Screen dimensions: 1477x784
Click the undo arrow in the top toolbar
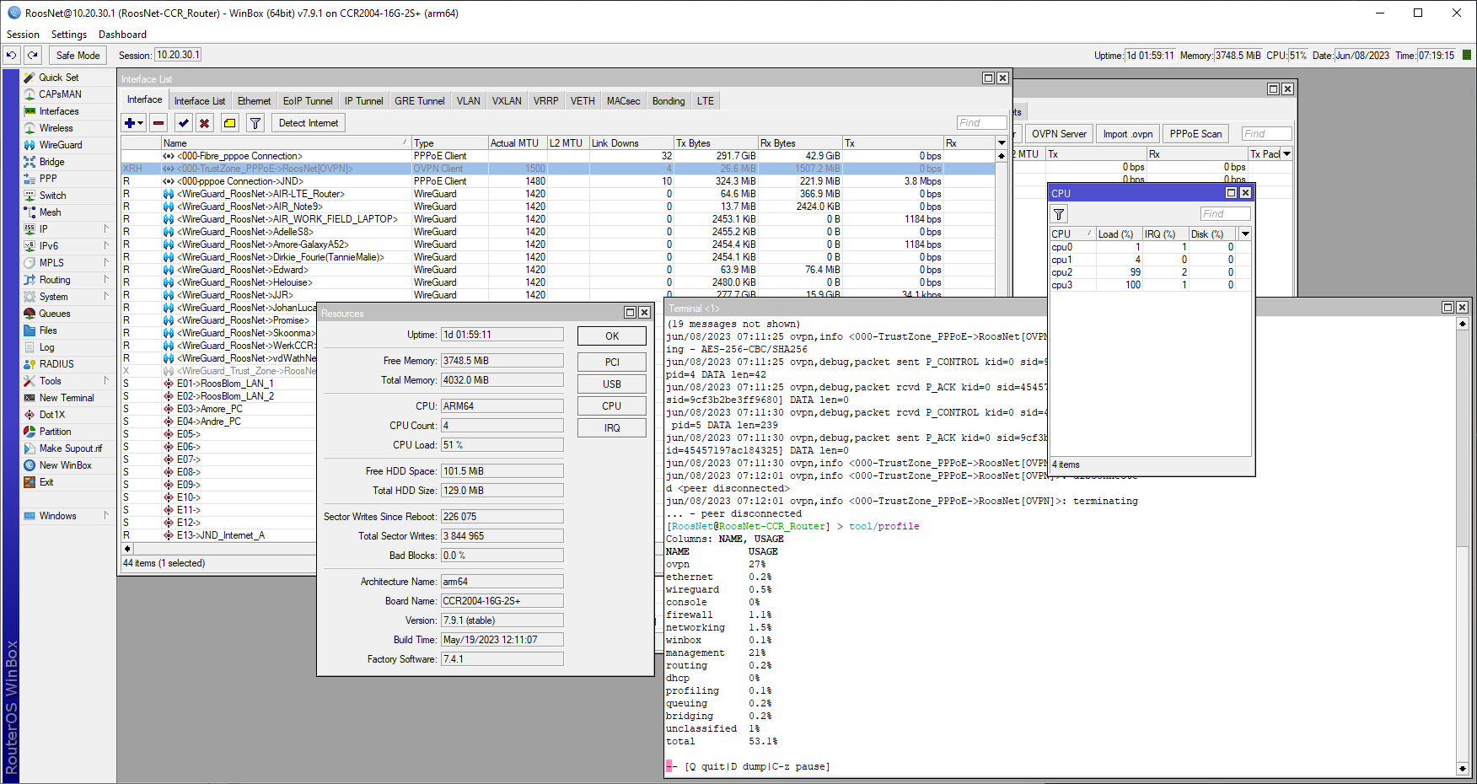pyautogui.click(x=11, y=55)
